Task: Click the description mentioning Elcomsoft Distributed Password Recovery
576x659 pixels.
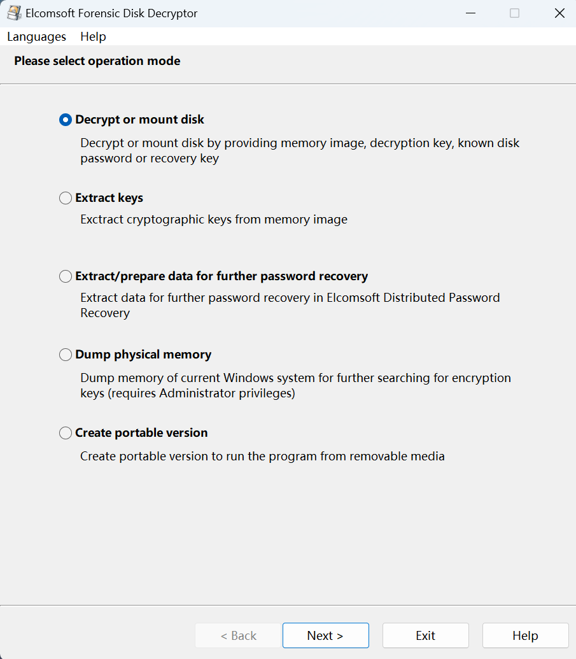Action: 290,305
